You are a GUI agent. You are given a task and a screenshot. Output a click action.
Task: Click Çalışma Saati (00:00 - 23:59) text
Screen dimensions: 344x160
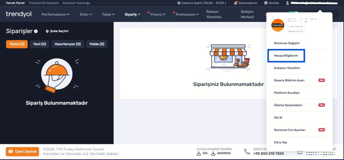click(x=203, y=3)
